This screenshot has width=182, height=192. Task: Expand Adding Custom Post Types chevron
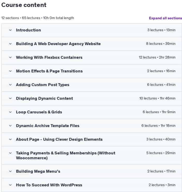click(10, 85)
